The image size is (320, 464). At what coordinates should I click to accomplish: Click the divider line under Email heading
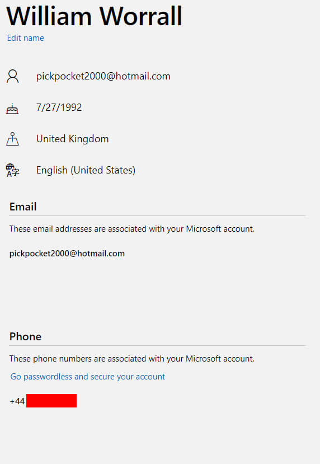click(x=157, y=215)
